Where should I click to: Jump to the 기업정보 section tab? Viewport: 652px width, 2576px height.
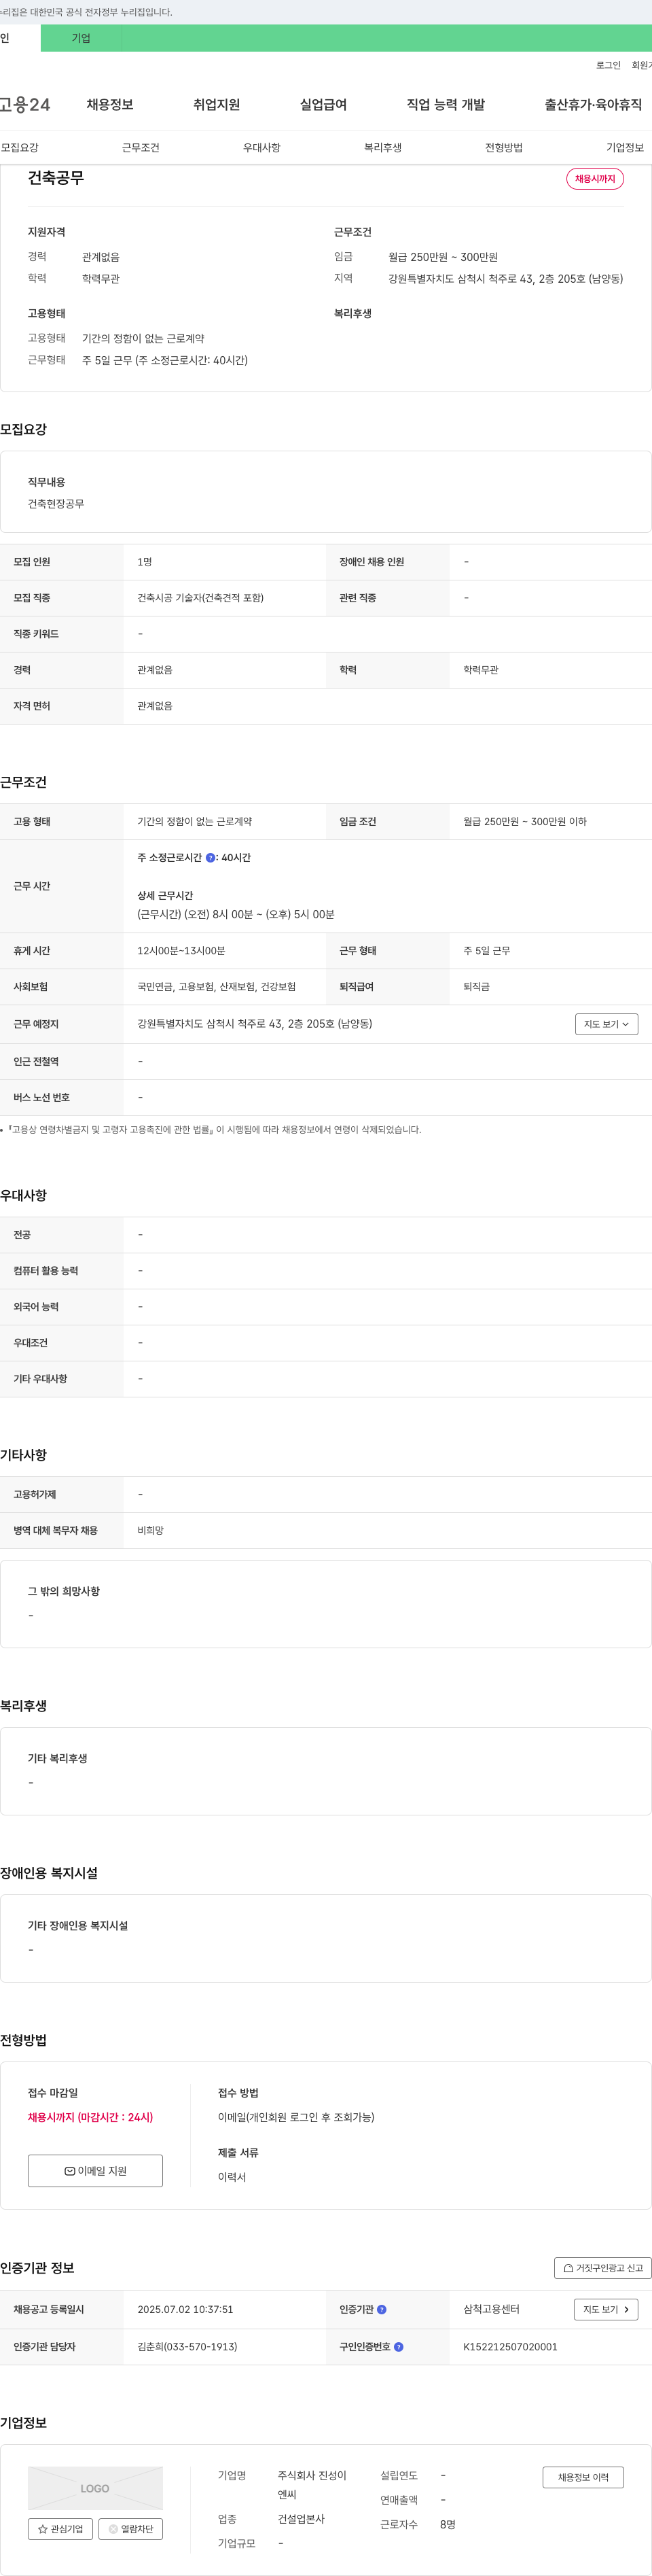point(625,148)
